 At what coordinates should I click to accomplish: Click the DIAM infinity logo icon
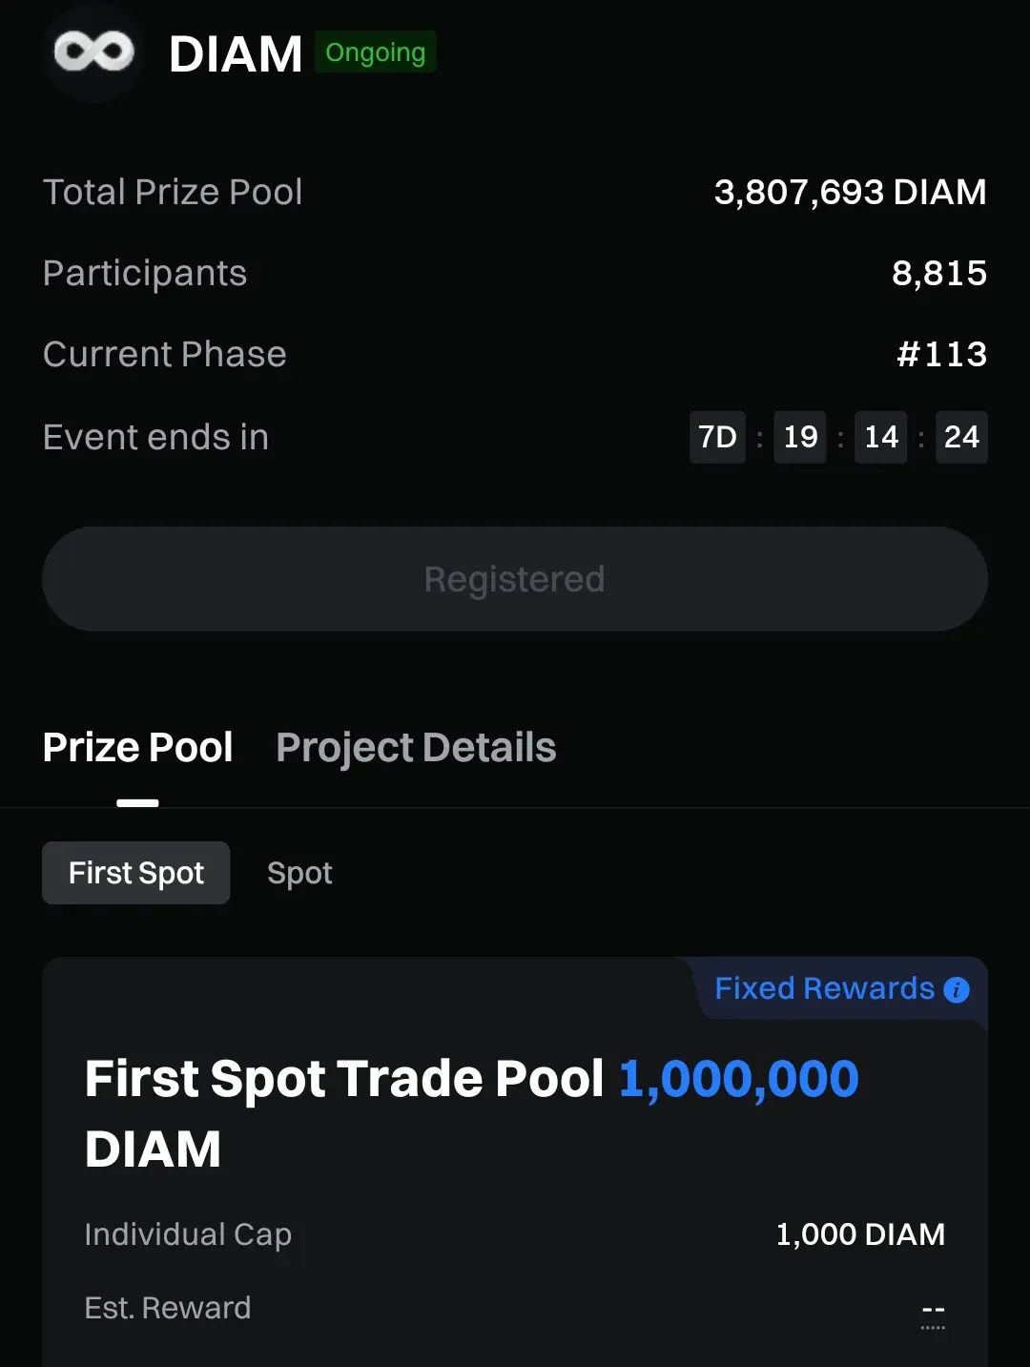point(93,52)
